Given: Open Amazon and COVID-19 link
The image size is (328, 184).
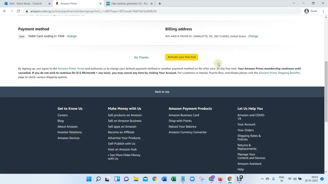Looking at the screenshot, I should click(251, 117).
